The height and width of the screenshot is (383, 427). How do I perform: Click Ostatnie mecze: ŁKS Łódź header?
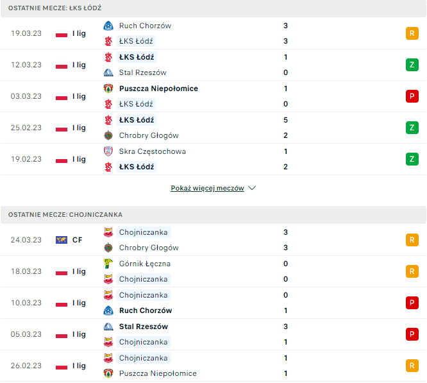[x=55, y=8]
